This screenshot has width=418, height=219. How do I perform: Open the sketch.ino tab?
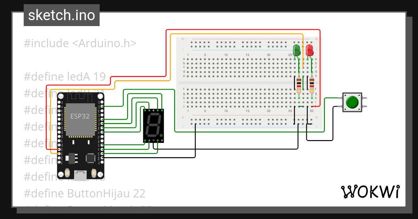(x=61, y=15)
